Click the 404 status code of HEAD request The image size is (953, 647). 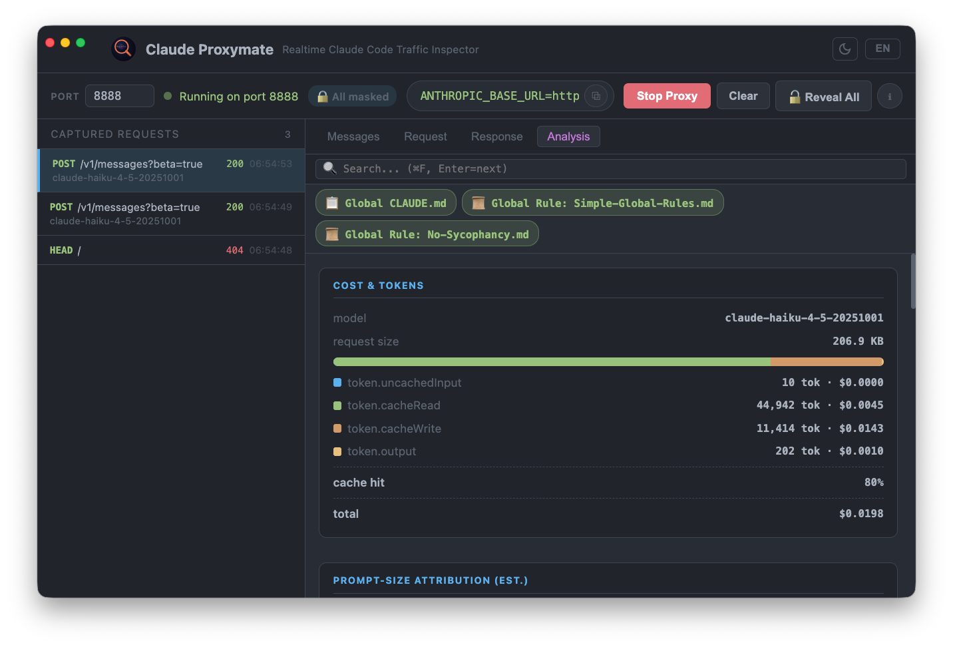234,250
